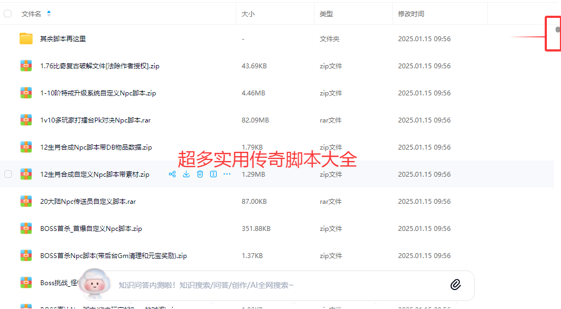561x309 pixels.
Task: Open the 其余脚本再这里 folder icon
Action: pos(26,38)
